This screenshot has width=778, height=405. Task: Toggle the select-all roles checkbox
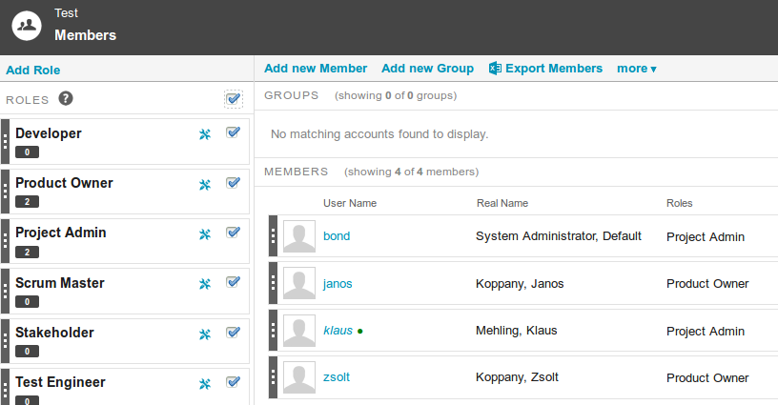pyautogui.click(x=234, y=99)
